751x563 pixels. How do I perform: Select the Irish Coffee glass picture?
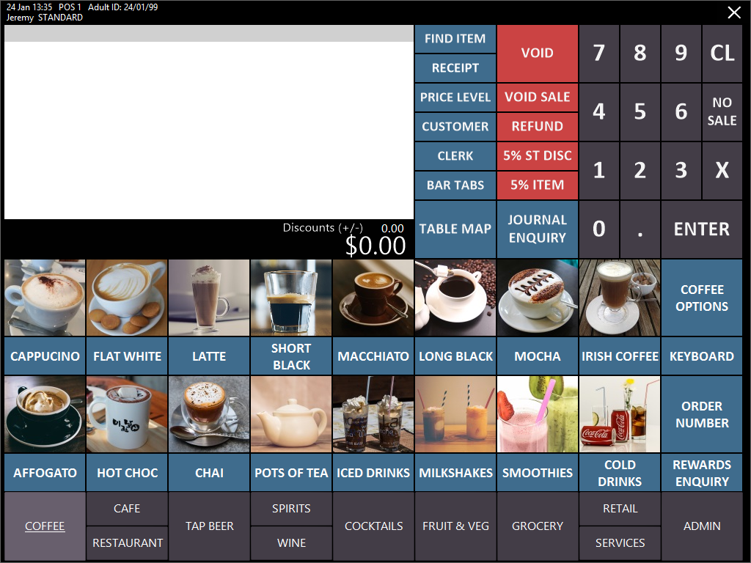tap(620, 298)
